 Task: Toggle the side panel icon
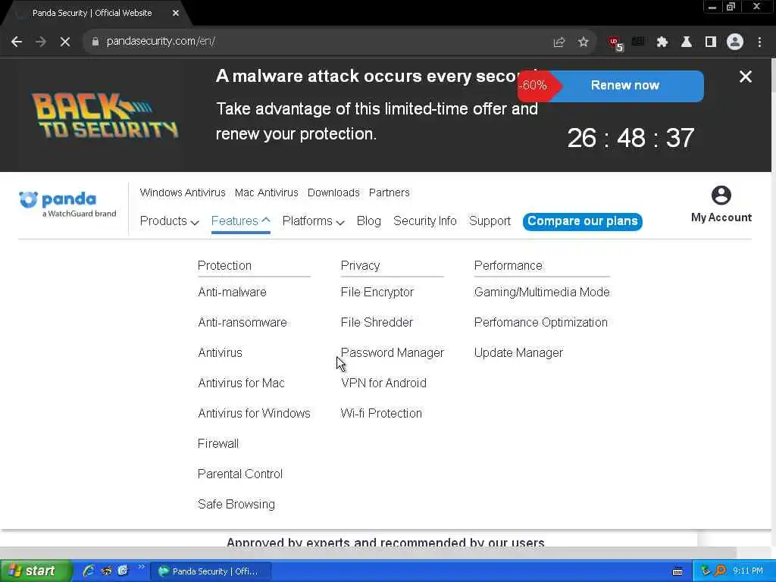[710, 42]
